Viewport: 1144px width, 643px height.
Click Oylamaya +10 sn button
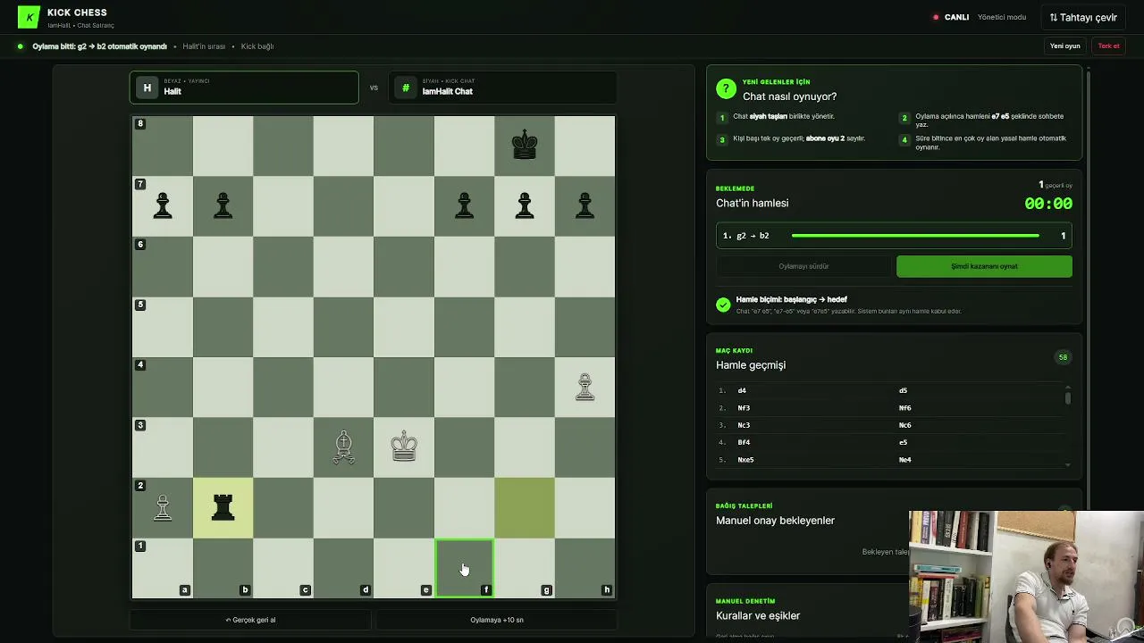point(497,620)
